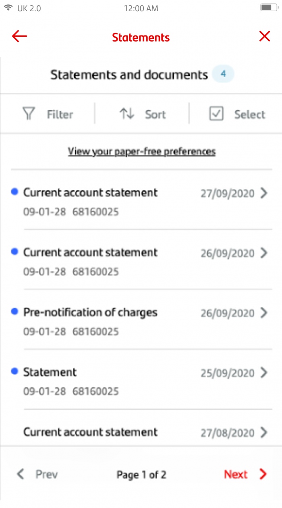
Task: Close the Statements screen with the red X
Action: click(264, 36)
